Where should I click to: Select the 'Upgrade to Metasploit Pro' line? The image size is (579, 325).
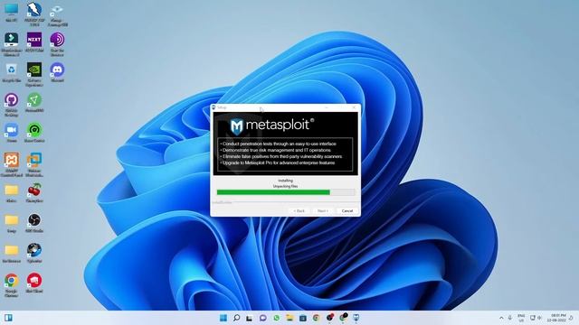pos(279,162)
